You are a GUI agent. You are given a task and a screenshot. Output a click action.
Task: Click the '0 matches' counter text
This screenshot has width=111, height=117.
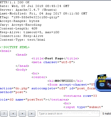tap(107, 114)
